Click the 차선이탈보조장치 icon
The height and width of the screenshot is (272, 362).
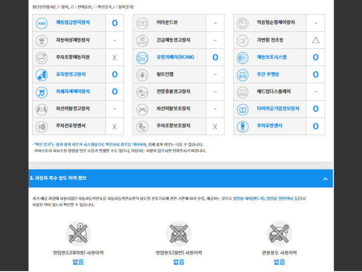click(142, 109)
